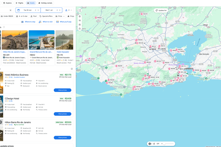This screenshot has height=147, width=221.
Task: Toggle the 4- or 5-star filter chip
Action: (22, 16)
